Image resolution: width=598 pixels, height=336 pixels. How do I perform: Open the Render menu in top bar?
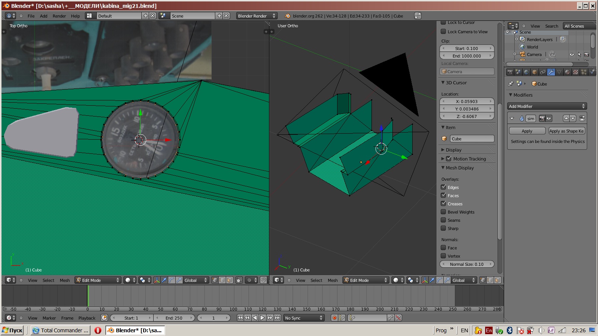pos(59,16)
